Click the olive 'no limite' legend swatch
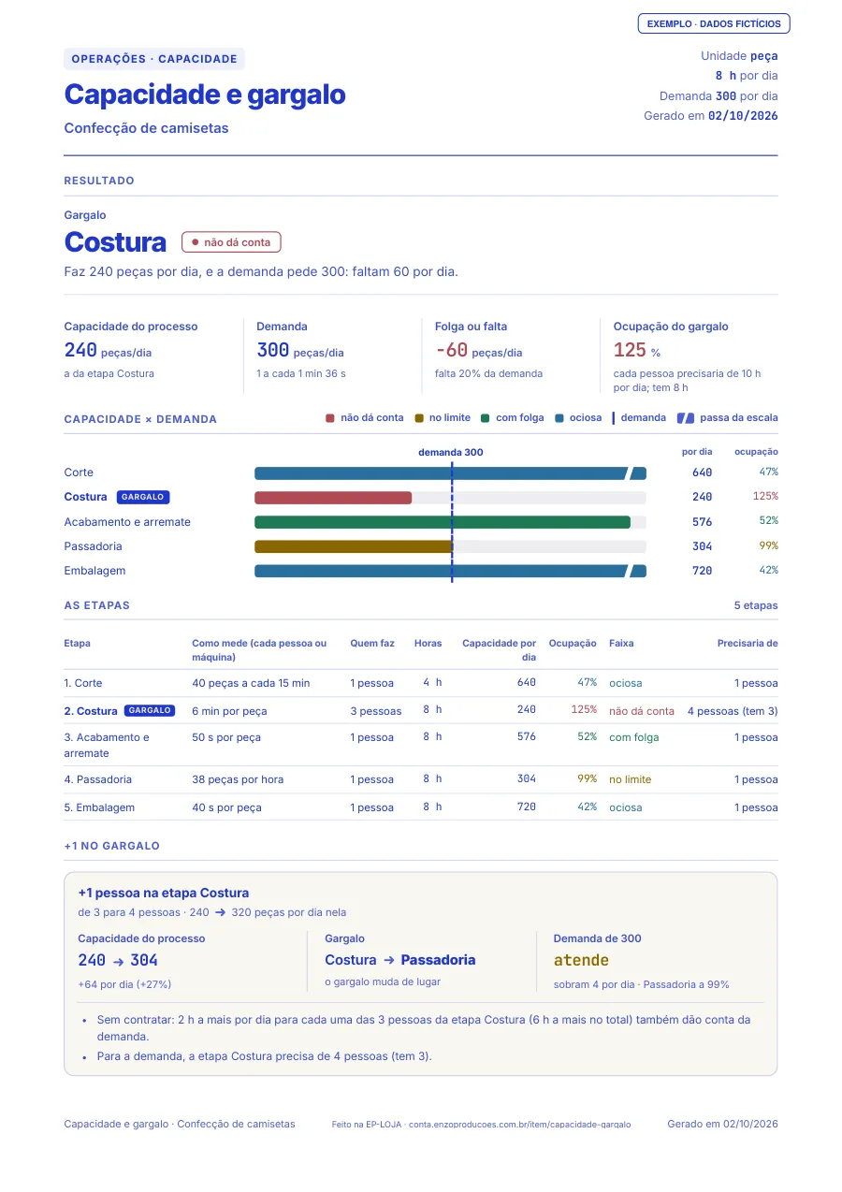The image size is (842, 1192). pos(419,418)
